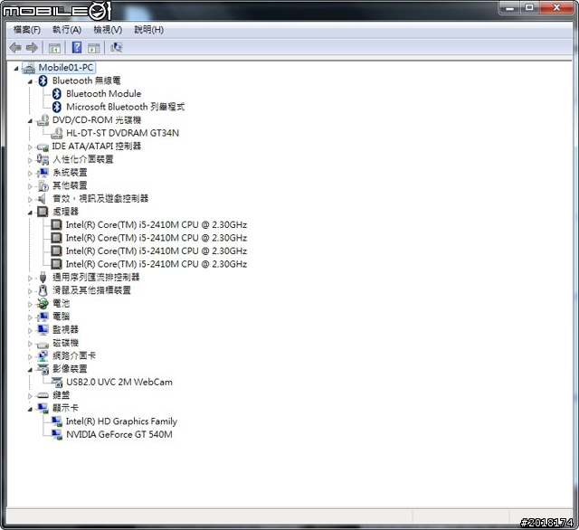Select the last i5-2410M CPU @ 2.30GHz row
The image size is (579, 530).
tap(157, 264)
